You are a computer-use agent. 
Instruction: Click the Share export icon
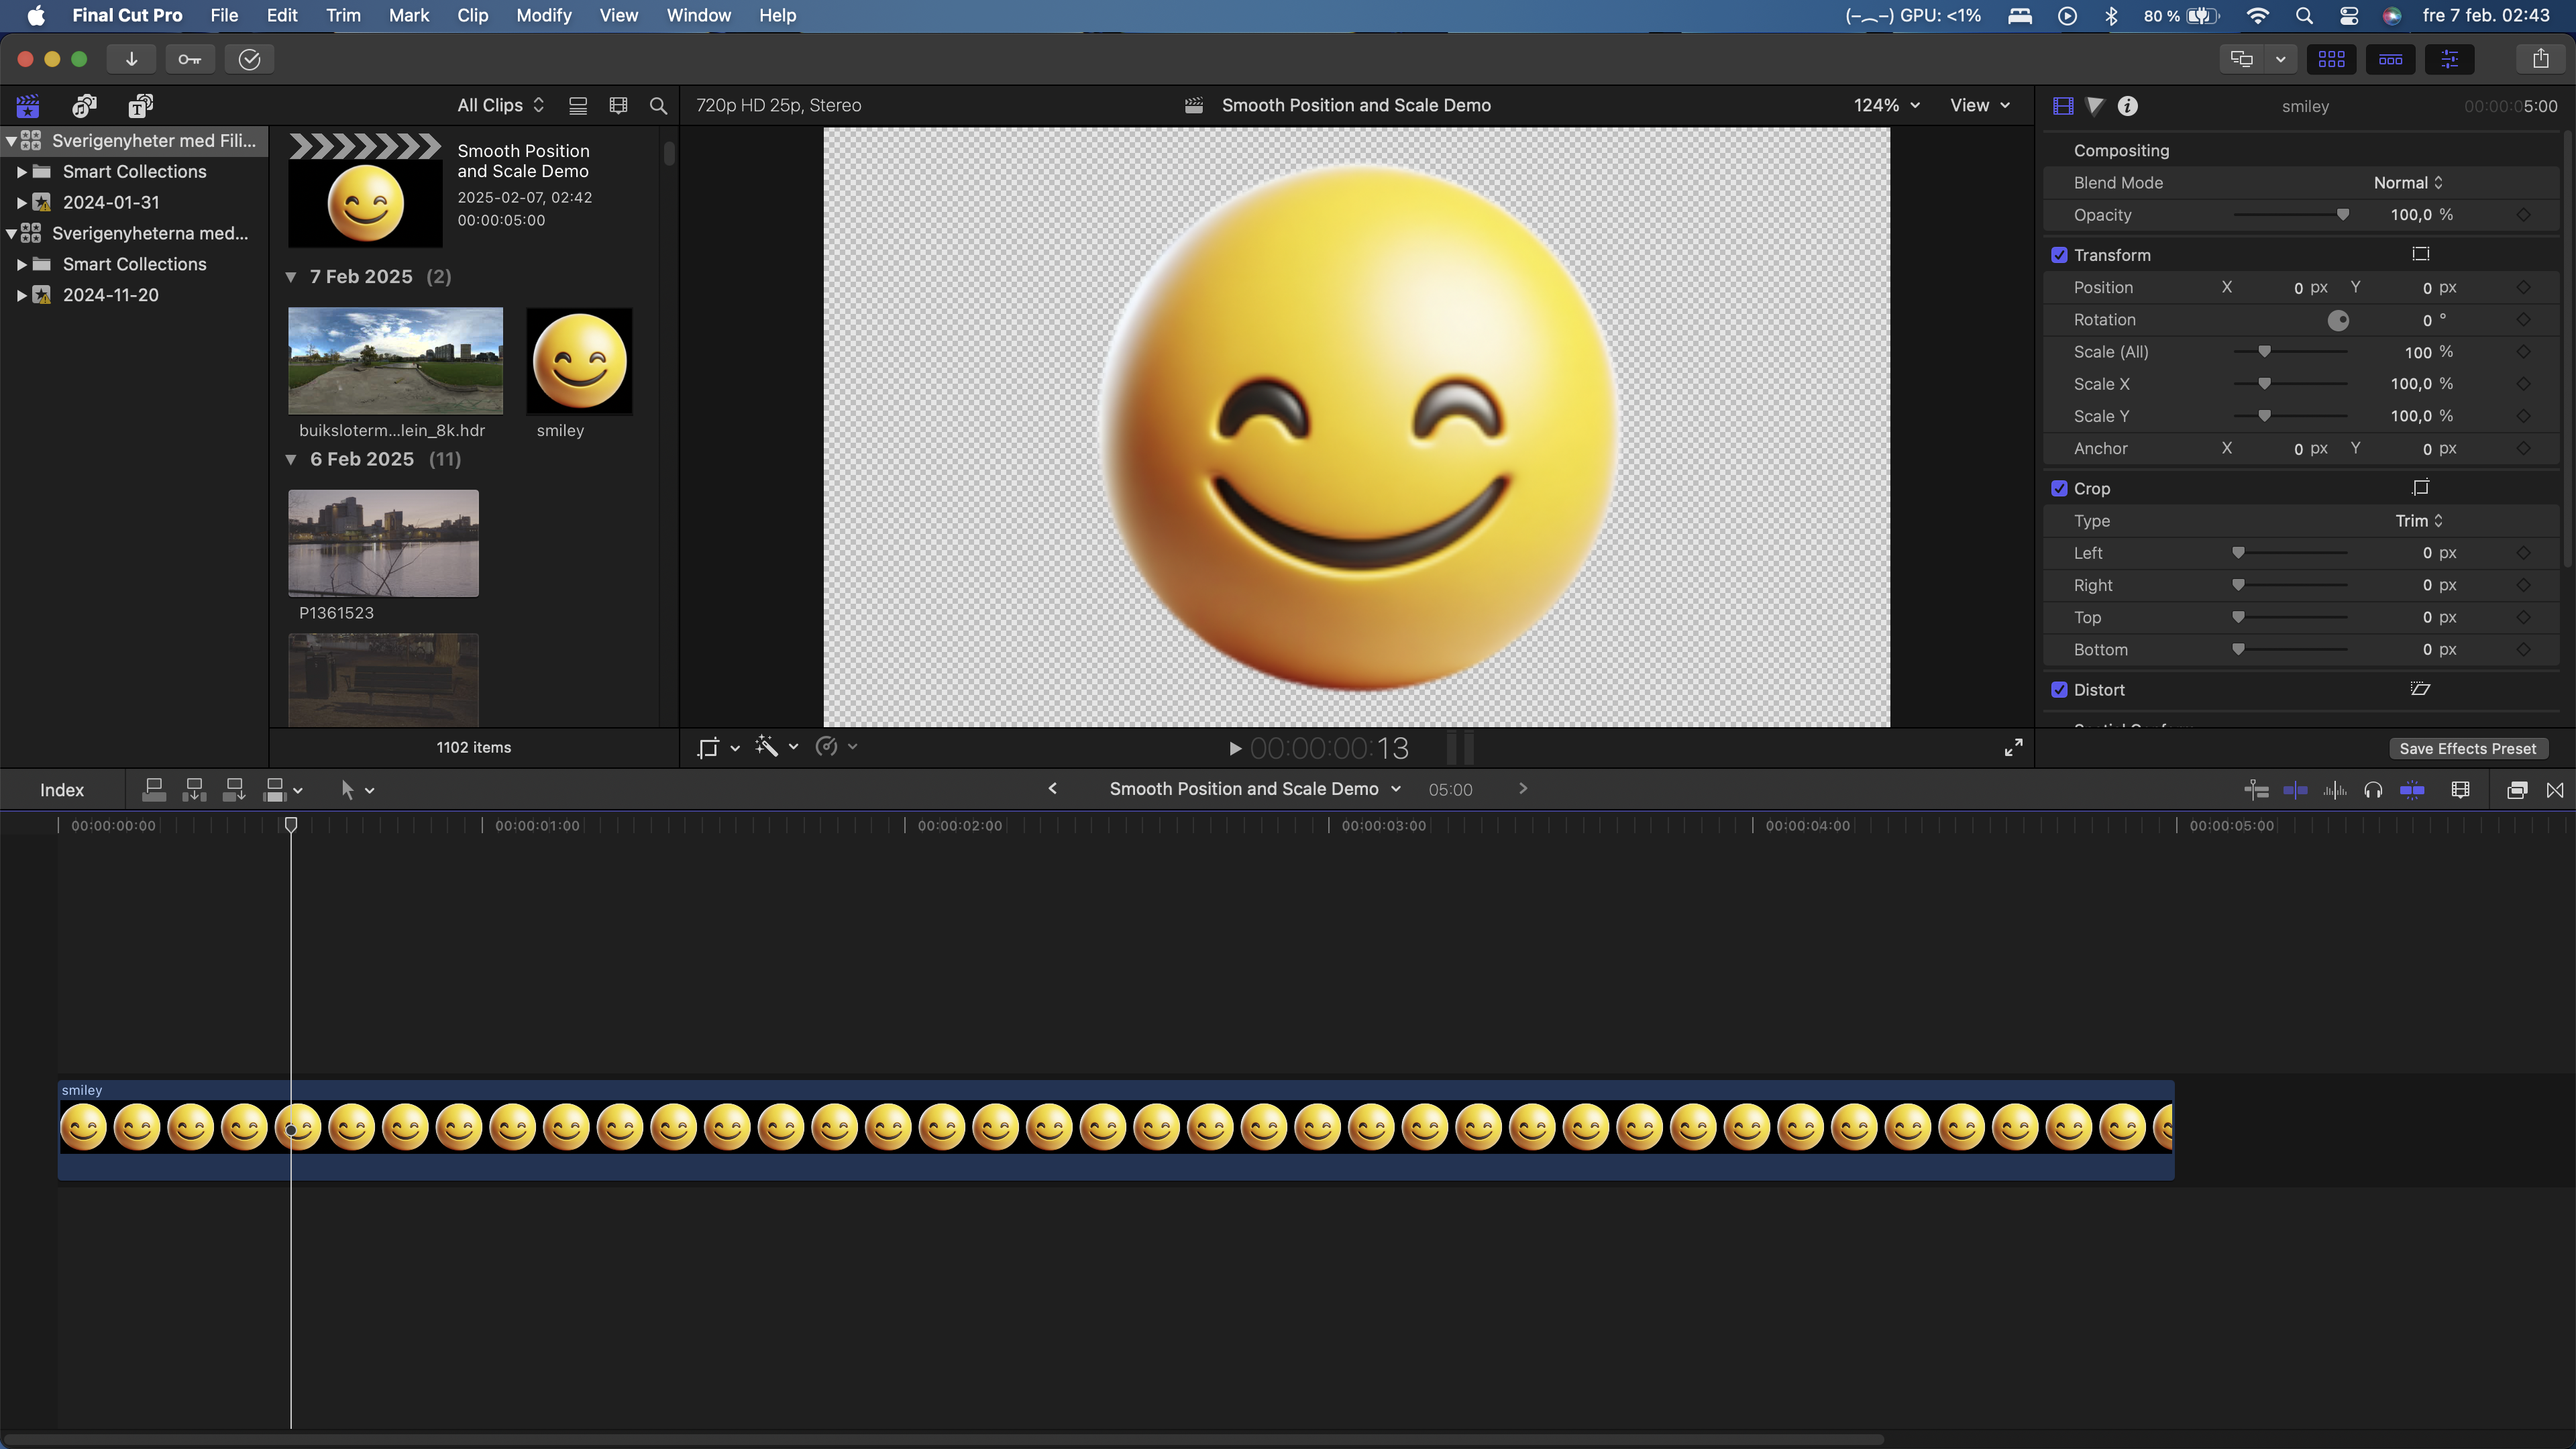[2540, 59]
